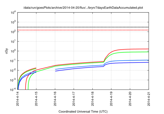Click the red dashed threshold line
164x114 pixels.
click(82, 30)
